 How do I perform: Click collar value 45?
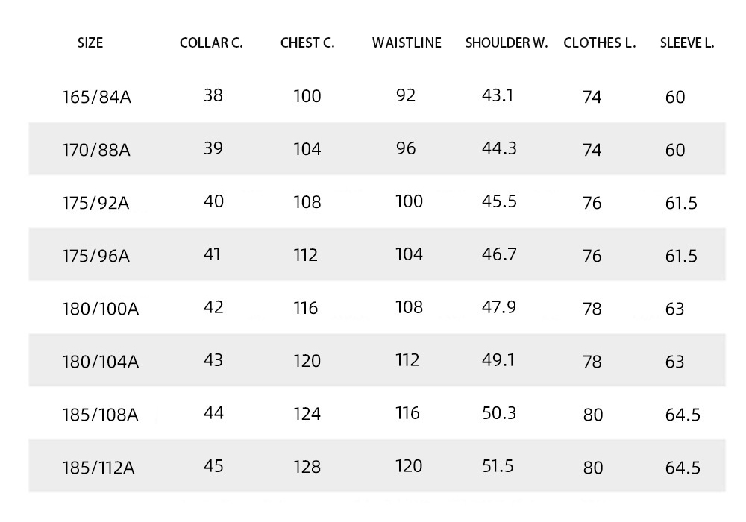(213, 466)
